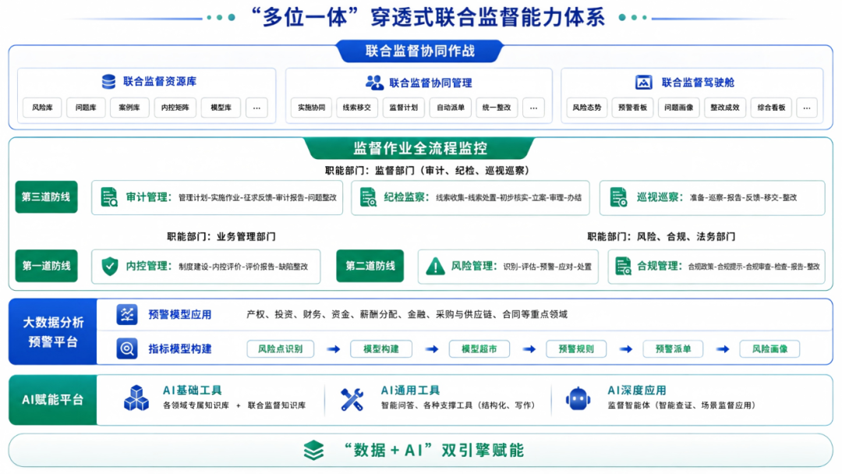Click the document icon beside 合规管理
The width and height of the screenshot is (842, 474).
(x=624, y=267)
